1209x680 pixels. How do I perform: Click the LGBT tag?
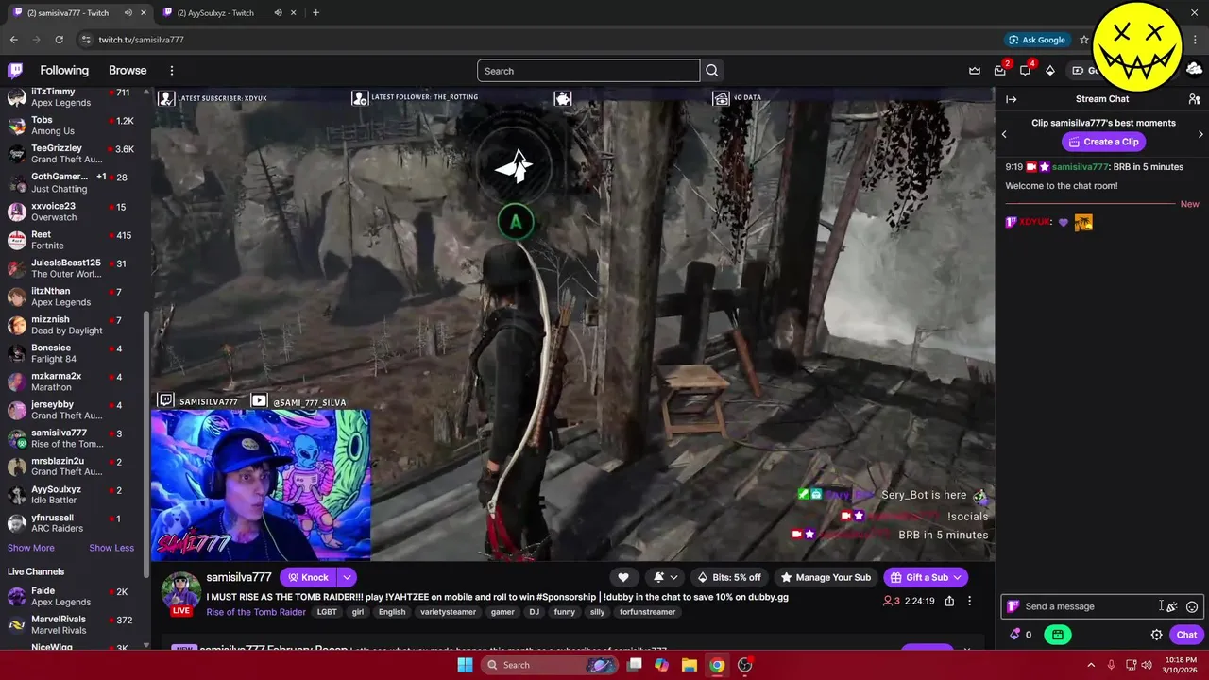(x=327, y=612)
